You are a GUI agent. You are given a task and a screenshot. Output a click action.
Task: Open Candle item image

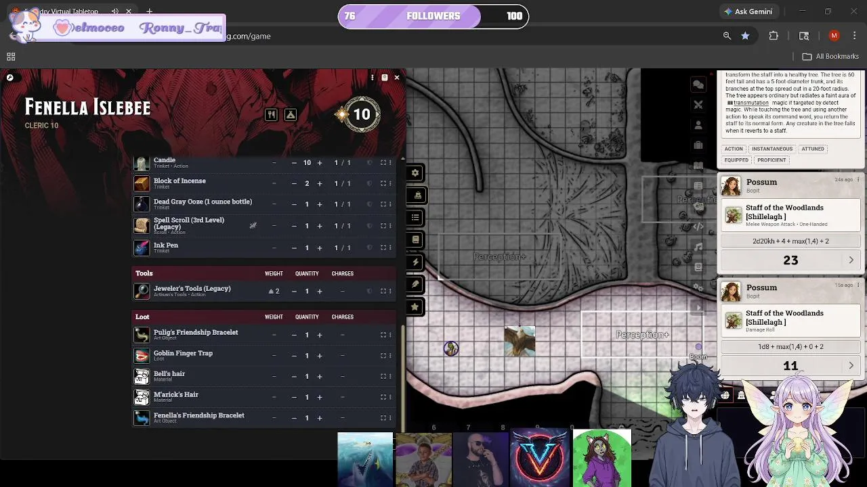point(142,163)
